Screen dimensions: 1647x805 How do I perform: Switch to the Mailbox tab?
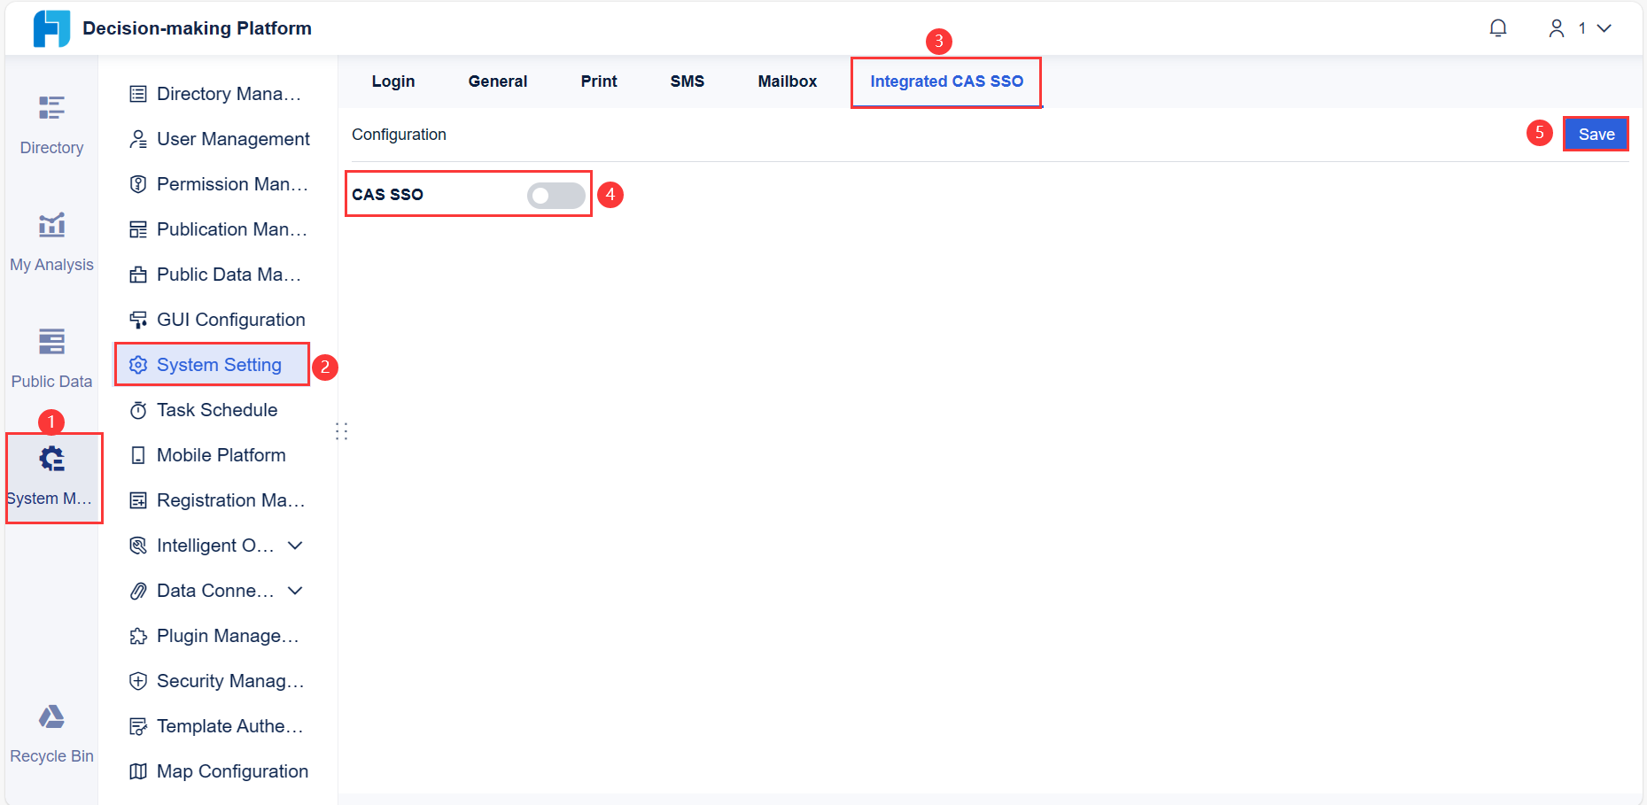pos(787,81)
